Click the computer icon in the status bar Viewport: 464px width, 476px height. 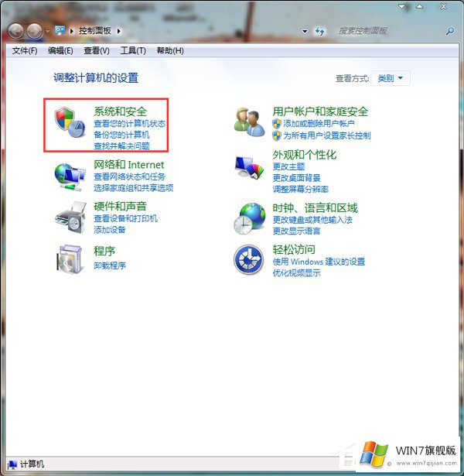pos(12,464)
